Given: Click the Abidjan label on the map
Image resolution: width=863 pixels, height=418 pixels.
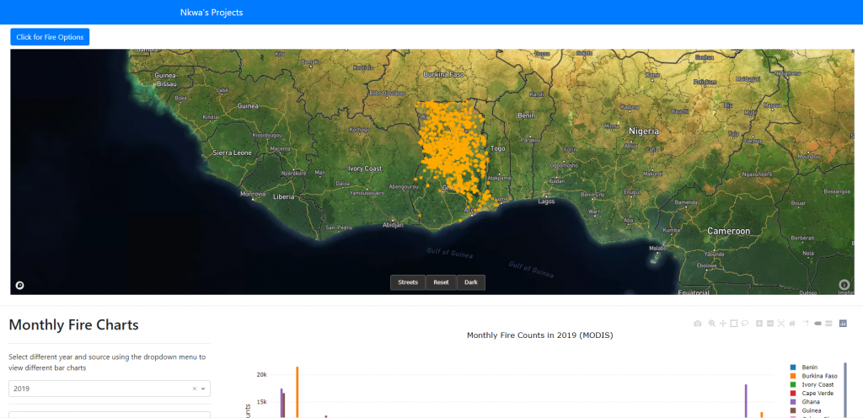Looking at the screenshot, I should pos(393,225).
